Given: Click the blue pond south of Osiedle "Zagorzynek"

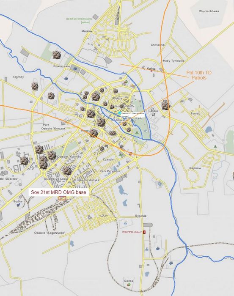Looking at the screenshot, I should (72, 244).
